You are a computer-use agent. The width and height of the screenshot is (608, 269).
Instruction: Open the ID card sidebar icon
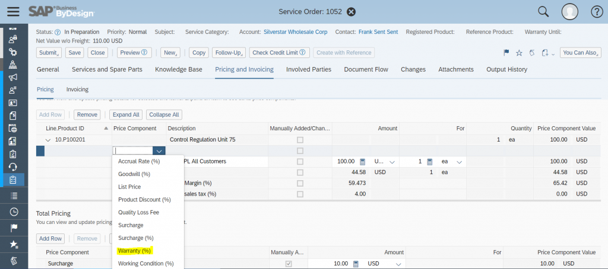click(13, 103)
